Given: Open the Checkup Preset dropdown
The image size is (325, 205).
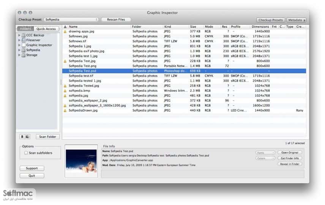Looking at the screenshot, I should coord(71,19).
